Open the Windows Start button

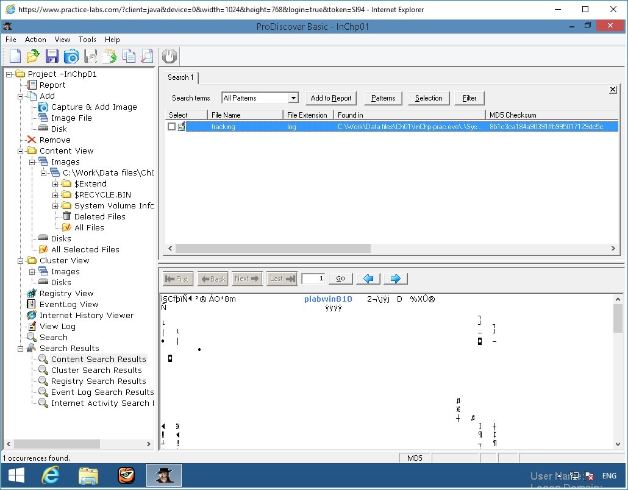(16, 475)
